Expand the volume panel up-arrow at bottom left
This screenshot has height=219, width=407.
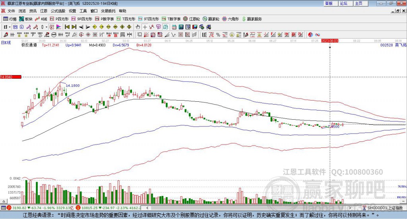click(x=4, y=201)
